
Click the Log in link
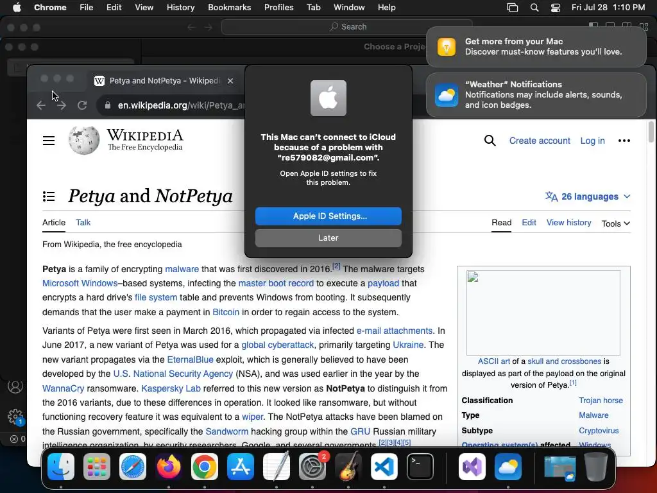click(592, 141)
